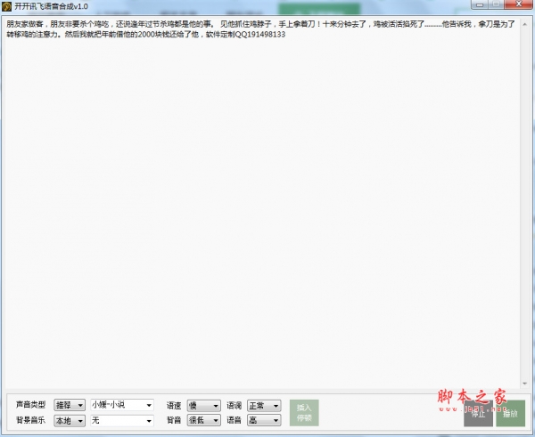
Task: Click the app icon in the title bar
Action: [6, 6]
